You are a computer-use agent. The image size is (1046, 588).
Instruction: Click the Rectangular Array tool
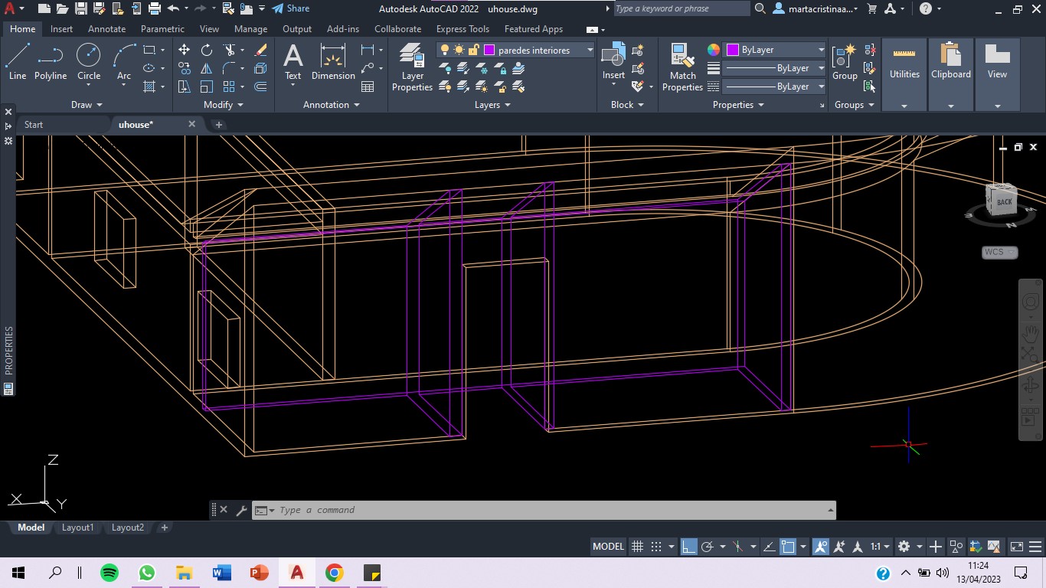tap(229, 87)
